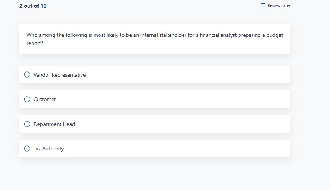Click blank space inside Department Head option card

(x=187, y=124)
